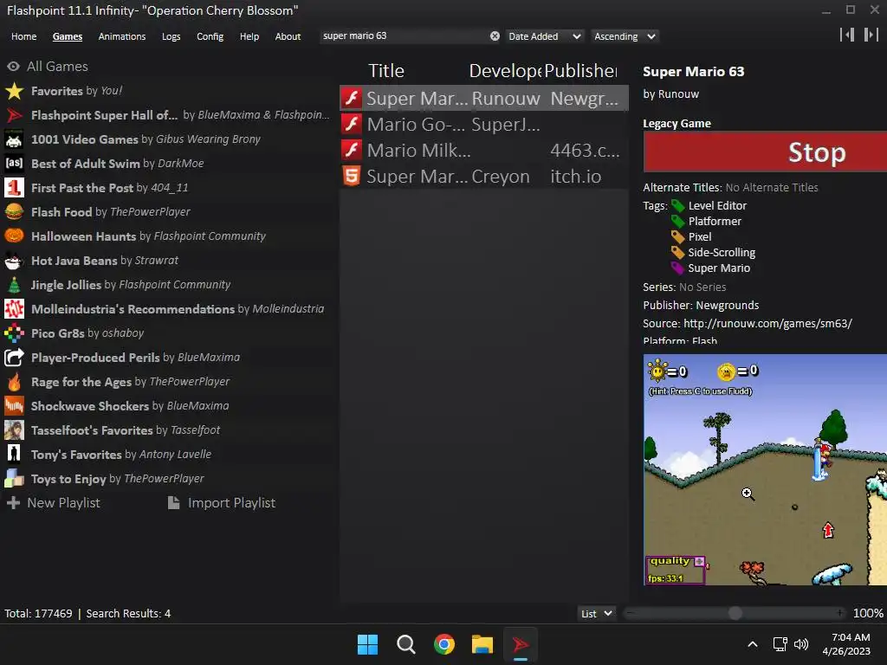Select the Mario Milk game row title
This screenshot has height=665, width=887.
point(418,150)
